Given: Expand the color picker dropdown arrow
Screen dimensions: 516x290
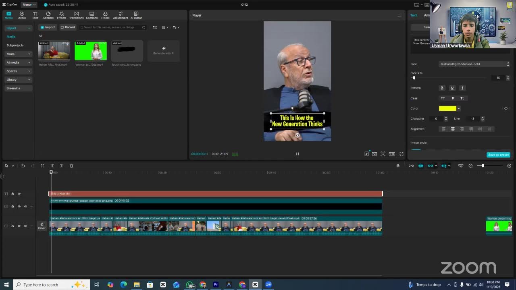Looking at the screenshot, I should (x=459, y=108).
